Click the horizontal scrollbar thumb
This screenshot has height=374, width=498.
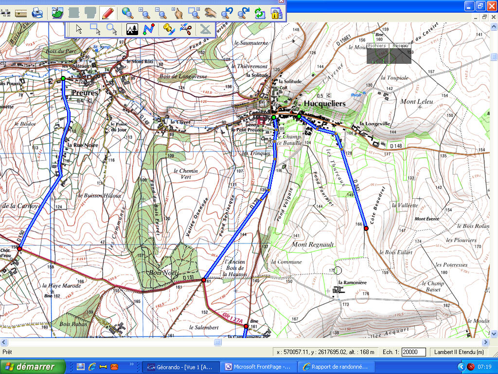tap(217, 342)
